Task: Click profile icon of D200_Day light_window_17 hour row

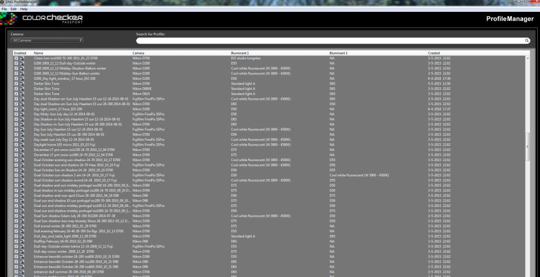Action: (22, 79)
